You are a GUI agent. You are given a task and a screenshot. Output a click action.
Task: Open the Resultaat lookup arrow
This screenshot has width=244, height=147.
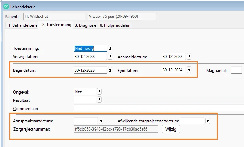tap(99, 100)
